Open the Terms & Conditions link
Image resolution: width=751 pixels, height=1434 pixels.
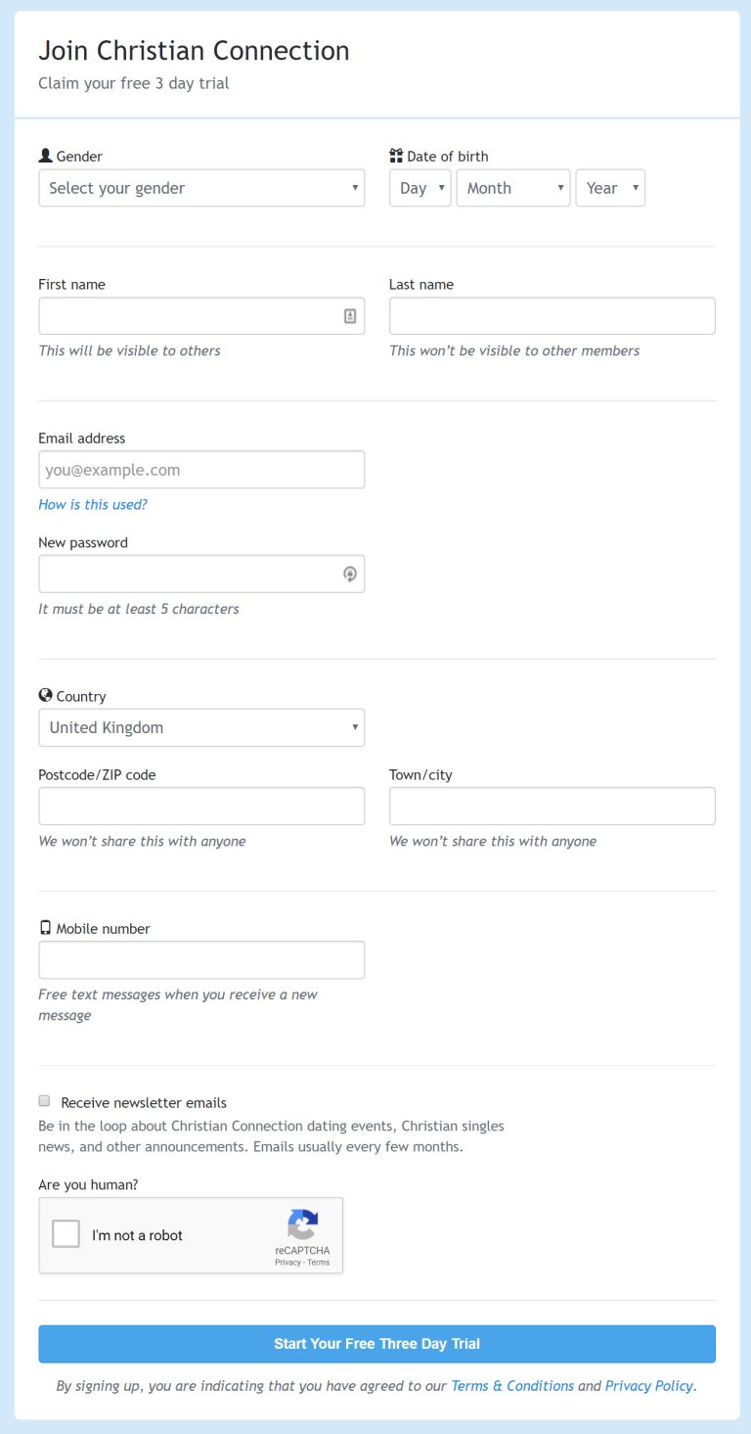pyautogui.click(x=512, y=1386)
